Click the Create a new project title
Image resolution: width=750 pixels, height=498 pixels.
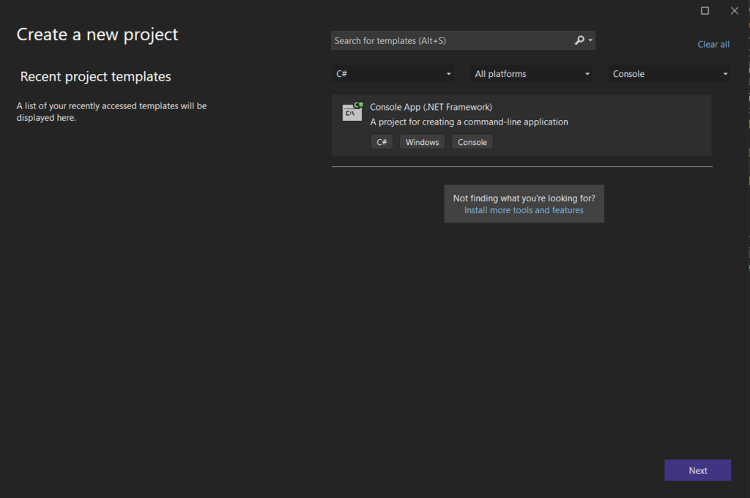point(97,34)
